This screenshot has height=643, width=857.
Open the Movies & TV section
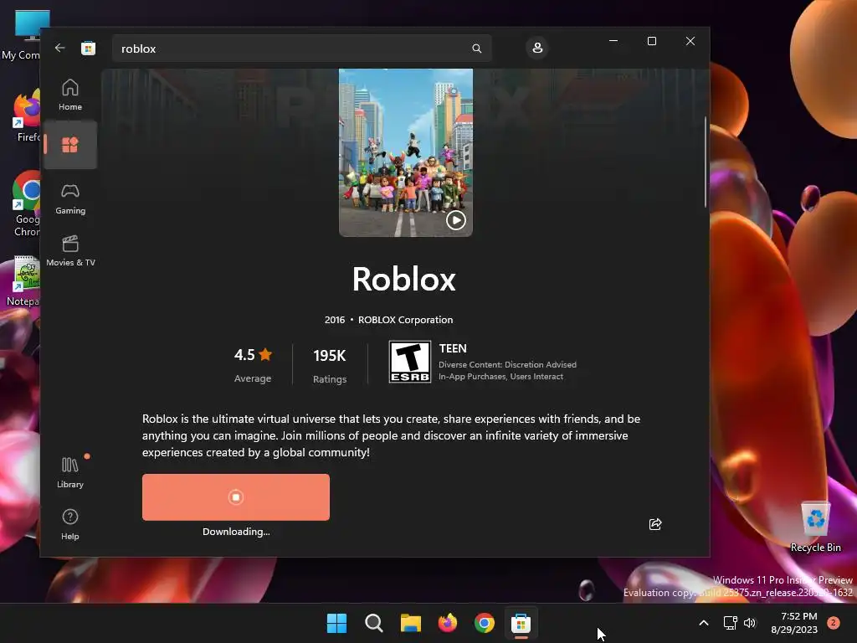pyautogui.click(x=70, y=251)
